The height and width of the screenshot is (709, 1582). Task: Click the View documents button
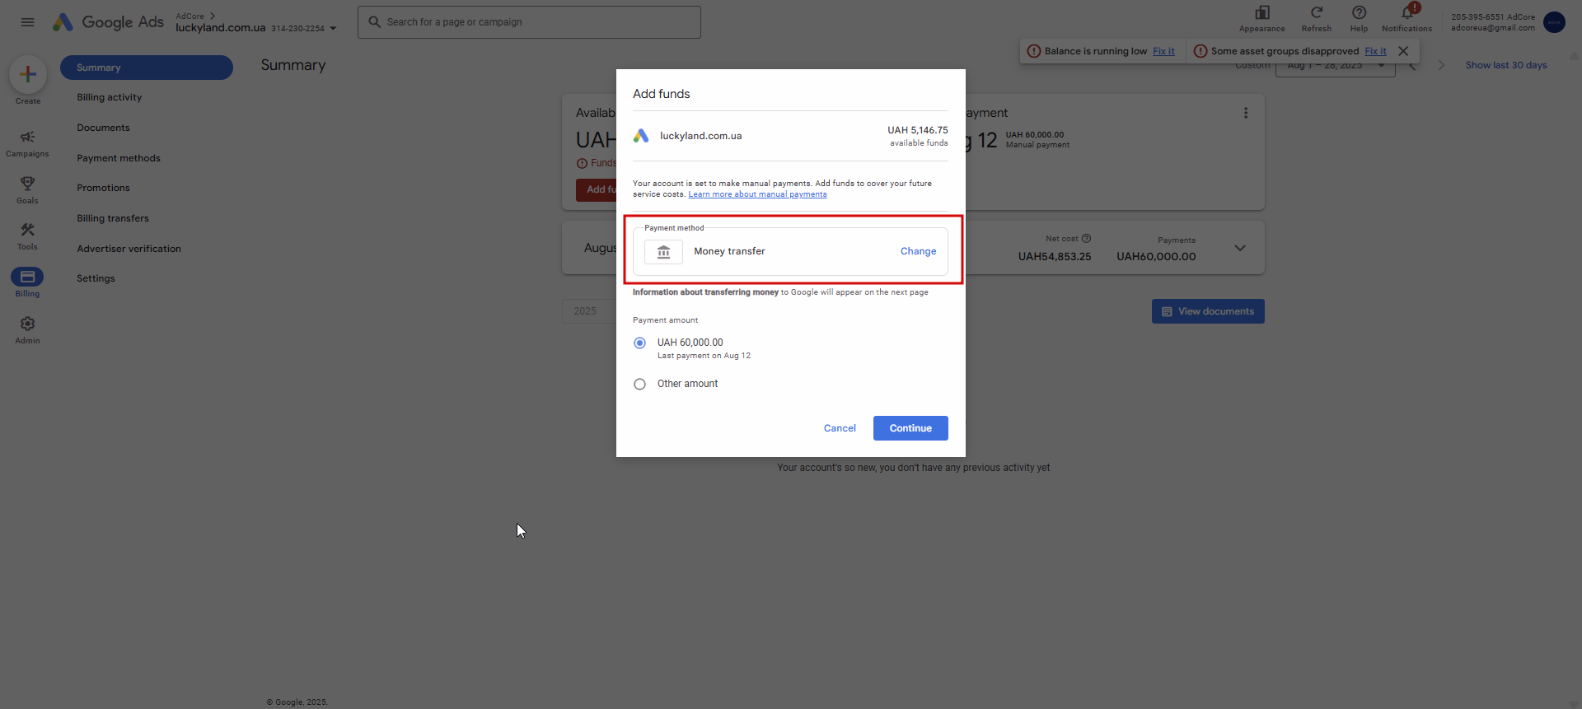(x=1208, y=311)
